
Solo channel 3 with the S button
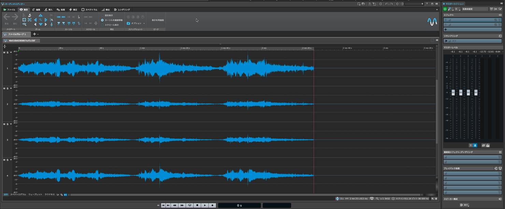(8, 124)
